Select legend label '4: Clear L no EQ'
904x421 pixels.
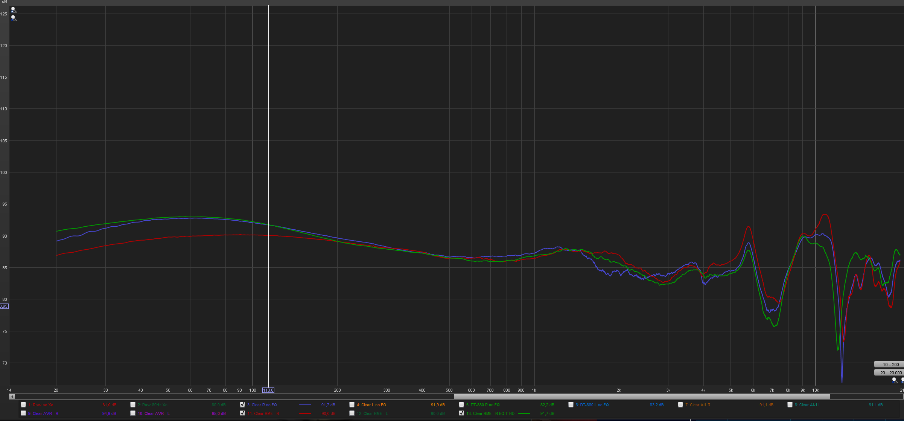(x=371, y=405)
